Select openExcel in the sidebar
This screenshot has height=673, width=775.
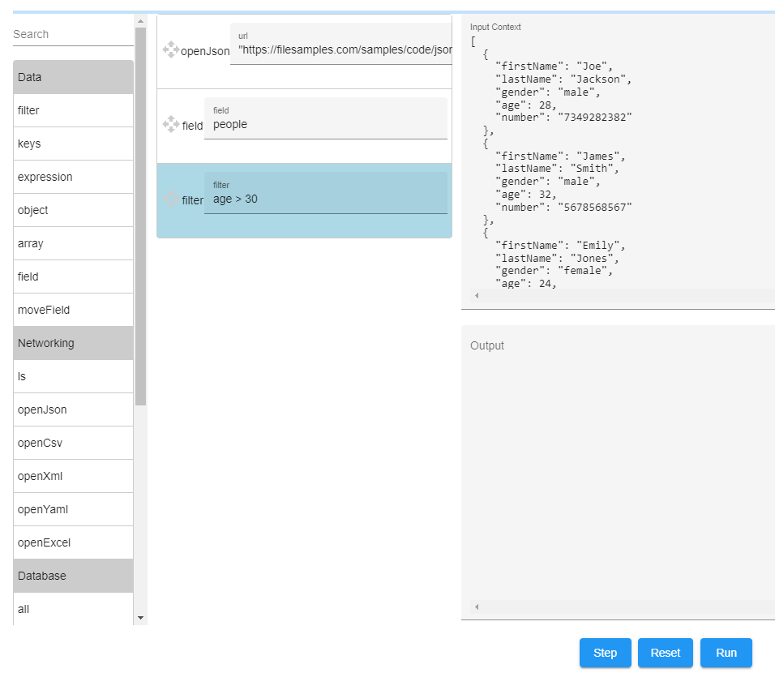pos(73,542)
